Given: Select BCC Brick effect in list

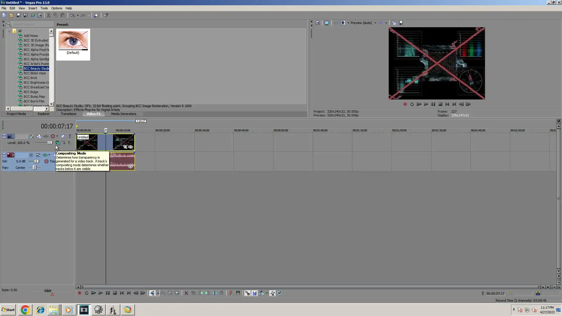Looking at the screenshot, I should point(30,78).
